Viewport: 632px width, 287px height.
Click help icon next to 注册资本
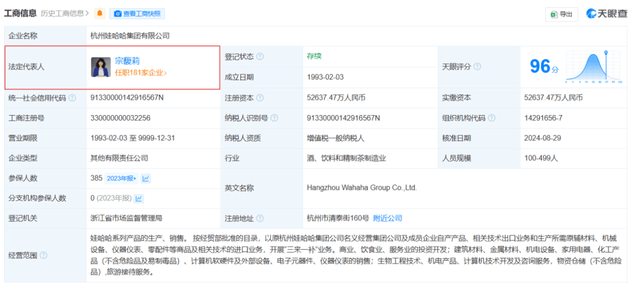tap(260, 98)
